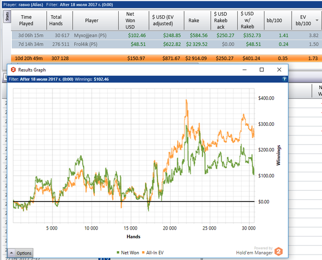The image size is (322, 260).
Task: Click the orange totals summary row
Action: coord(161,59)
